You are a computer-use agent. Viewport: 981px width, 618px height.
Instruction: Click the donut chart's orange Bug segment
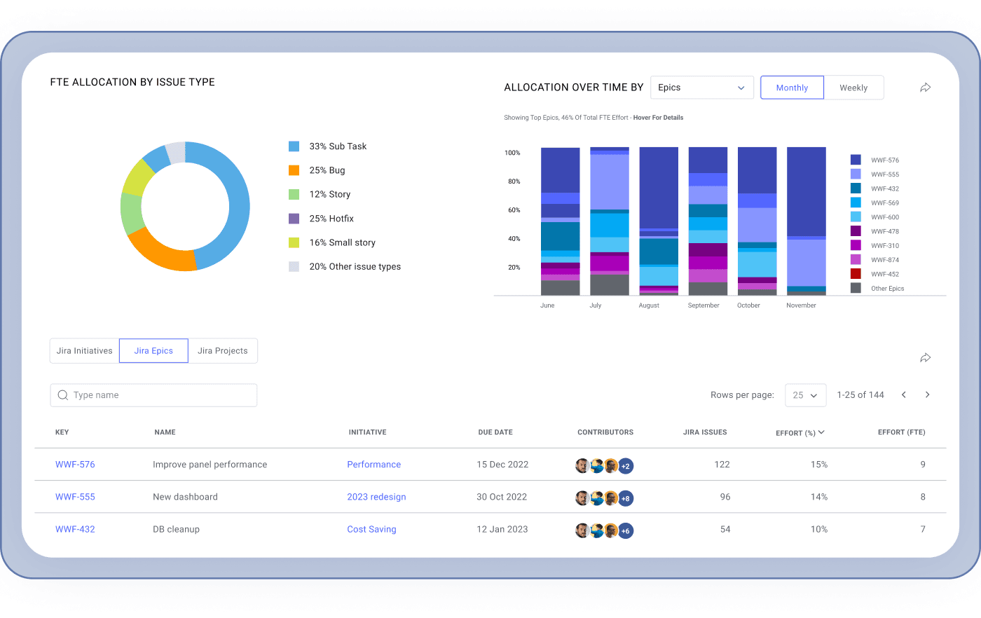[x=161, y=252]
